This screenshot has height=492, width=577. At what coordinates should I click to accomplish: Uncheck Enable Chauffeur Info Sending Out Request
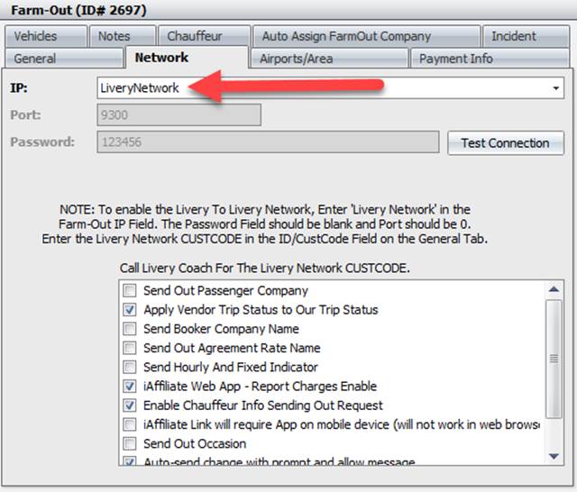click(x=130, y=405)
